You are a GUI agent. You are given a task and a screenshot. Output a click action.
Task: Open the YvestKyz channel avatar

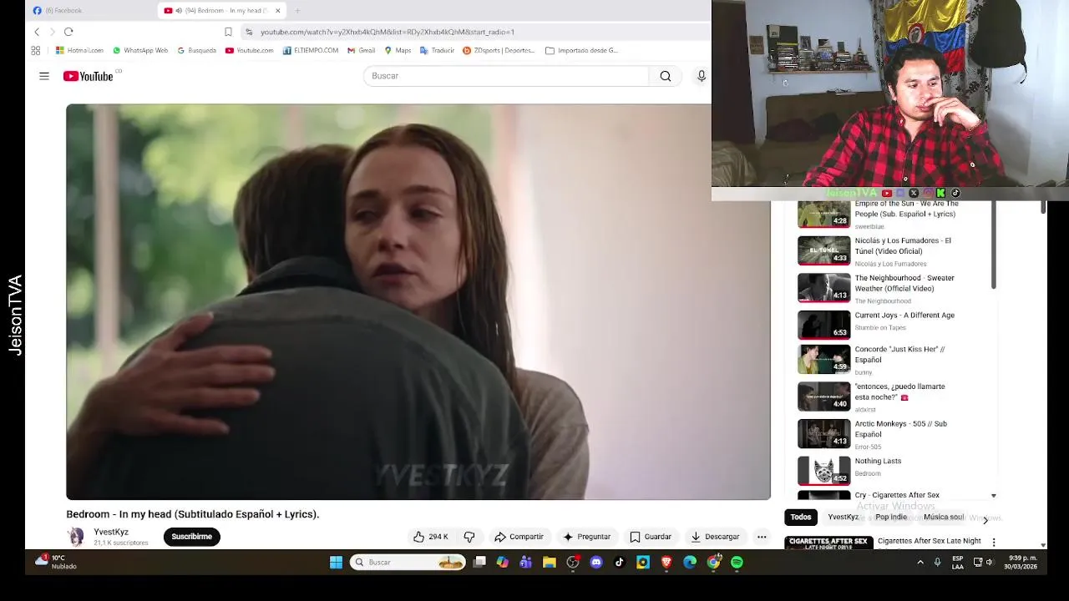coord(76,537)
